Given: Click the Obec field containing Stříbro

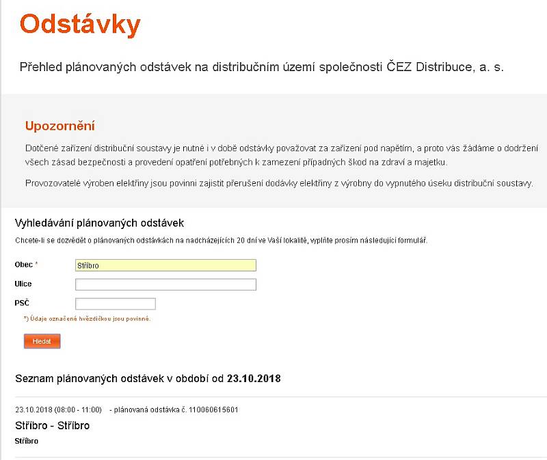Looking at the screenshot, I should (165, 265).
